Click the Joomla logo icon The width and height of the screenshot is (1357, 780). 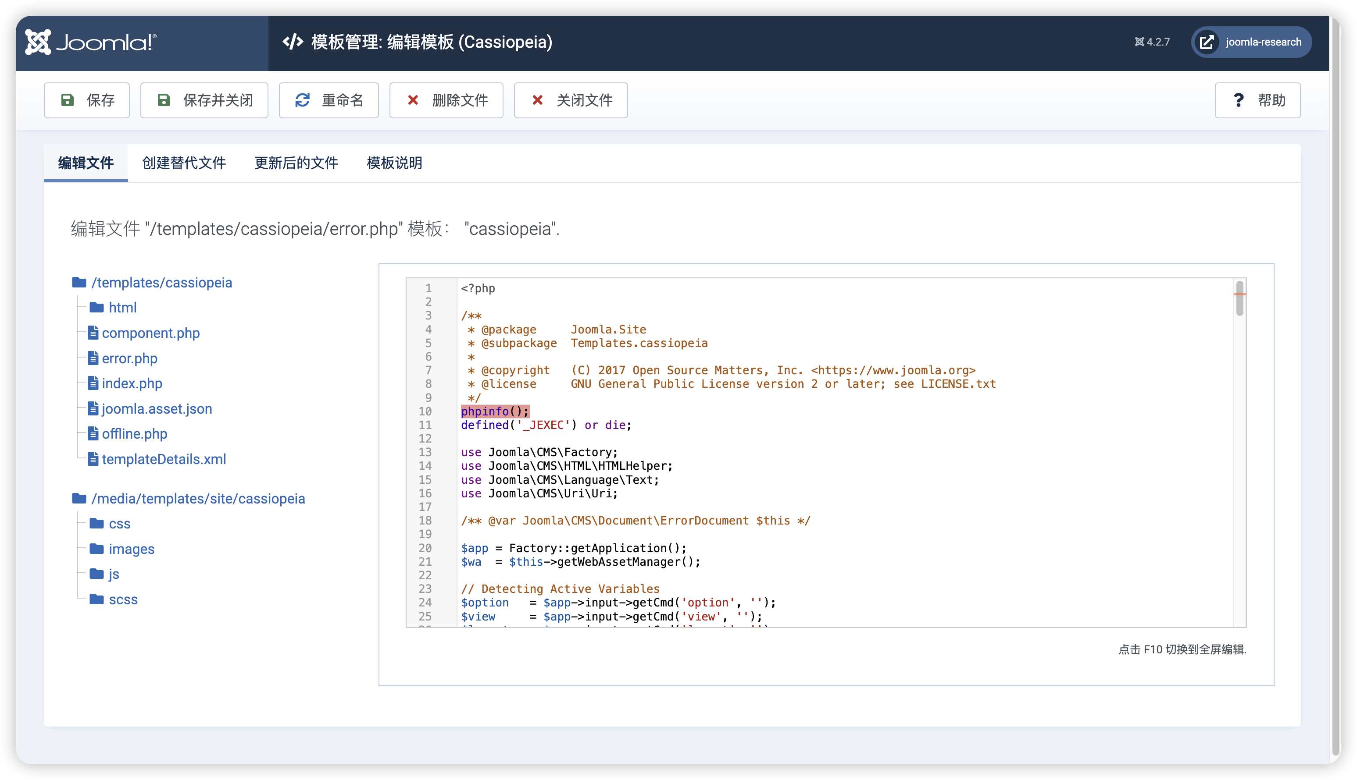pos(38,42)
